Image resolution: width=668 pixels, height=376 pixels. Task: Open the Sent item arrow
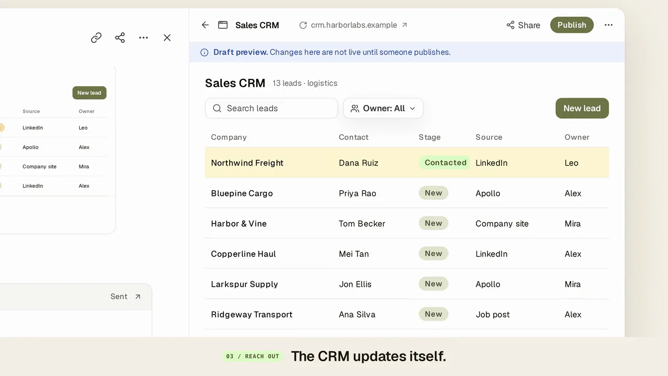coord(138,297)
